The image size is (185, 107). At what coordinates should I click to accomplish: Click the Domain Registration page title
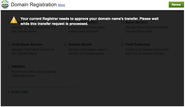[34, 5]
